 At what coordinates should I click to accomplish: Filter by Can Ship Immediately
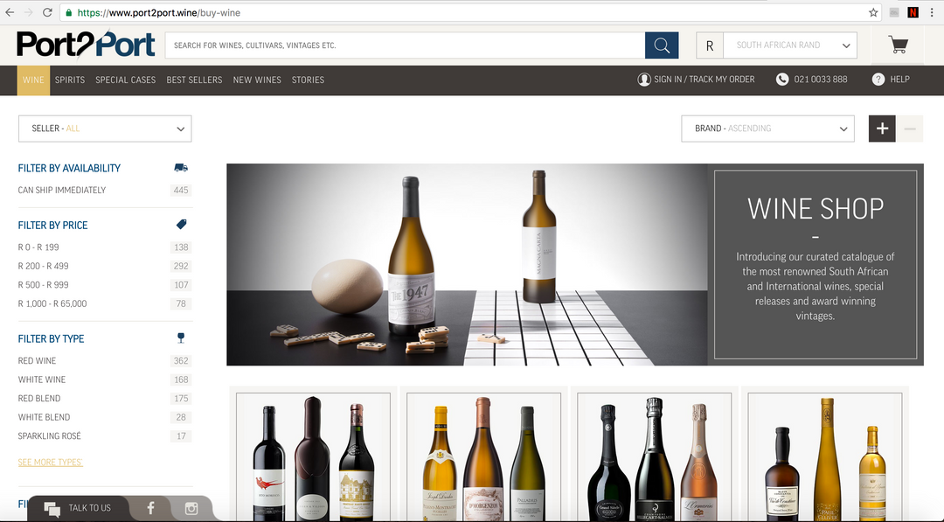(x=62, y=190)
